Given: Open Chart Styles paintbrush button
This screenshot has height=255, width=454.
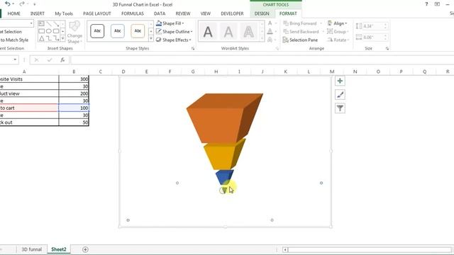Looking at the screenshot, I should [340, 94].
